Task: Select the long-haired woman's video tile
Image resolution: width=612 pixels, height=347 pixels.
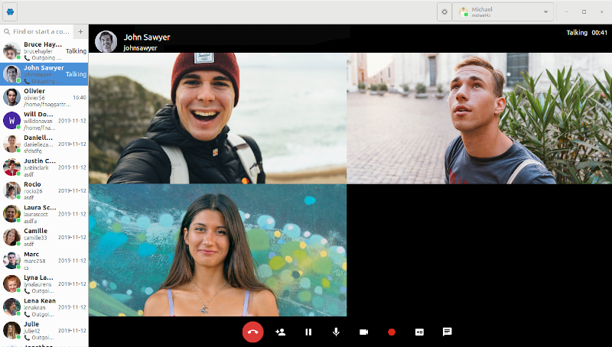Action: [217, 250]
